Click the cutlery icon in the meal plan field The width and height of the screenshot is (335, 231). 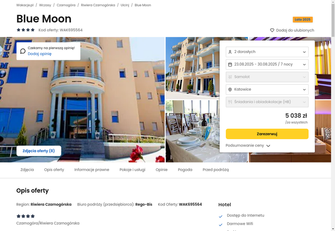230,102
